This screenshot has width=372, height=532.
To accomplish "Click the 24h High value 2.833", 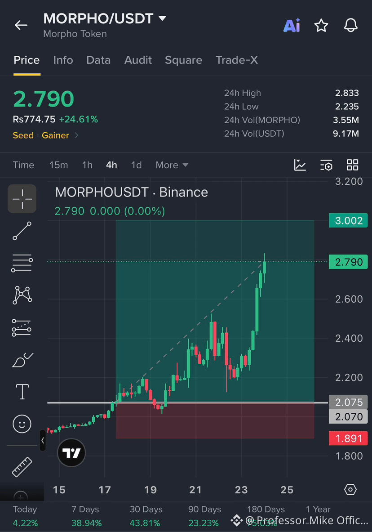I will 347,93.
